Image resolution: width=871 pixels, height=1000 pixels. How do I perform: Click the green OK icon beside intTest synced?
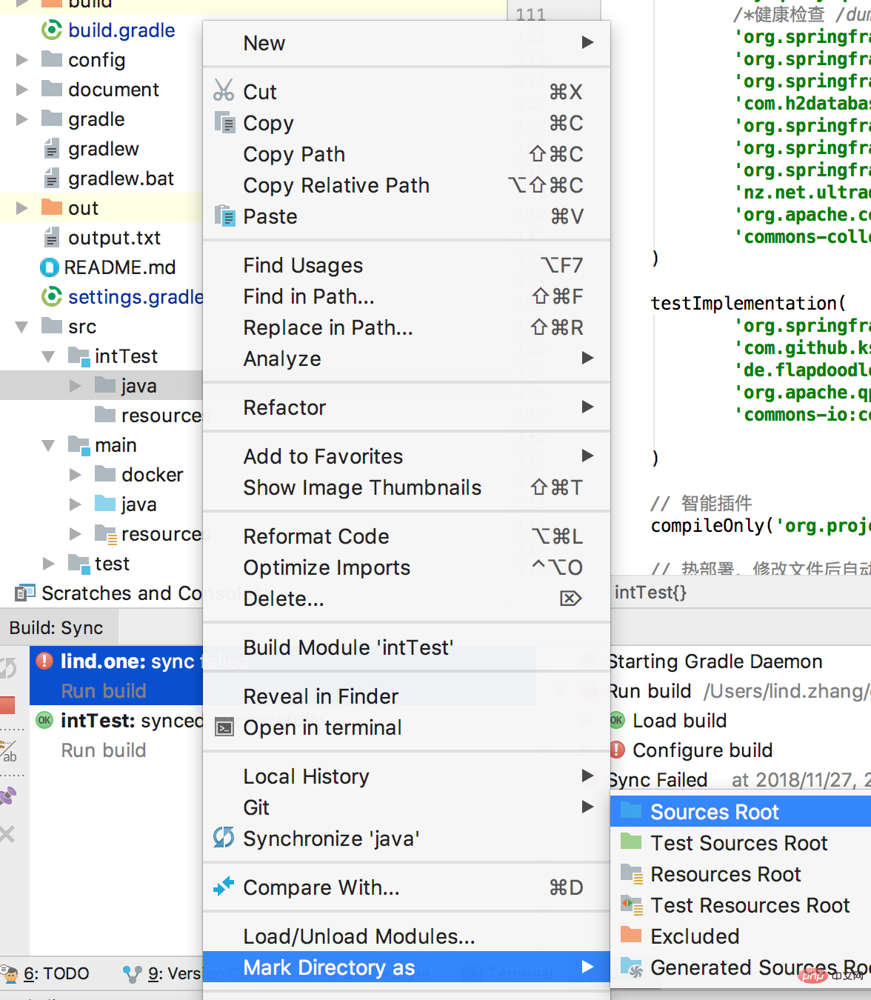tap(44, 720)
